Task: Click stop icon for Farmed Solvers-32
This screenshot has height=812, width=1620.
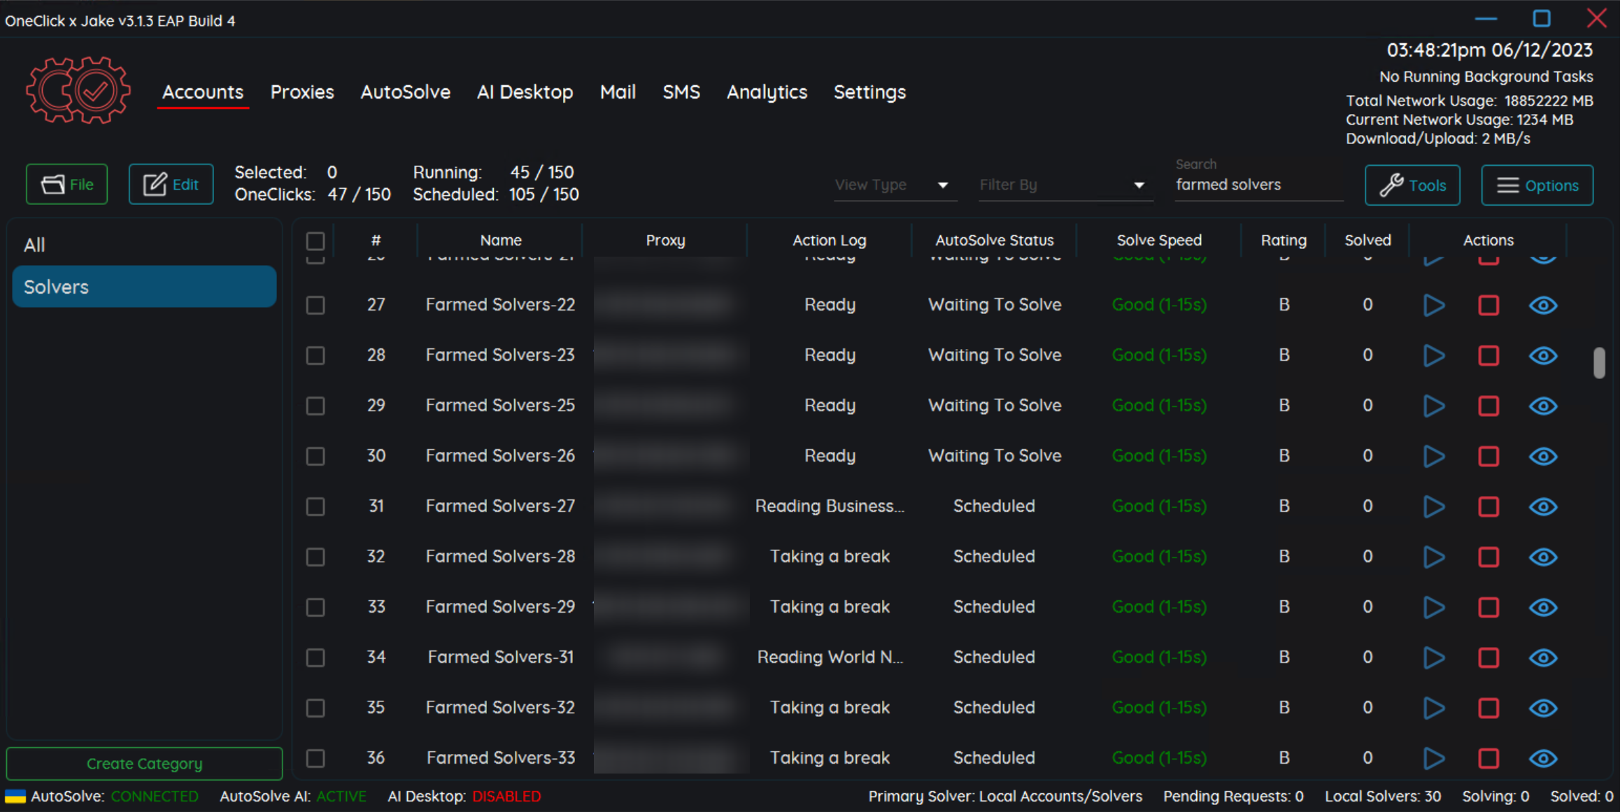Action: [x=1488, y=708]
